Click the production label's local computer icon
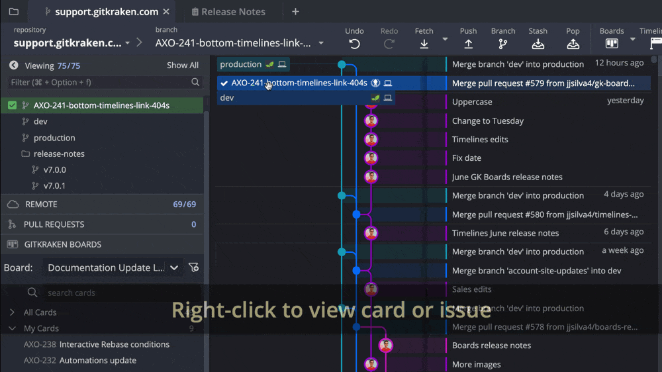 point(282,65)
